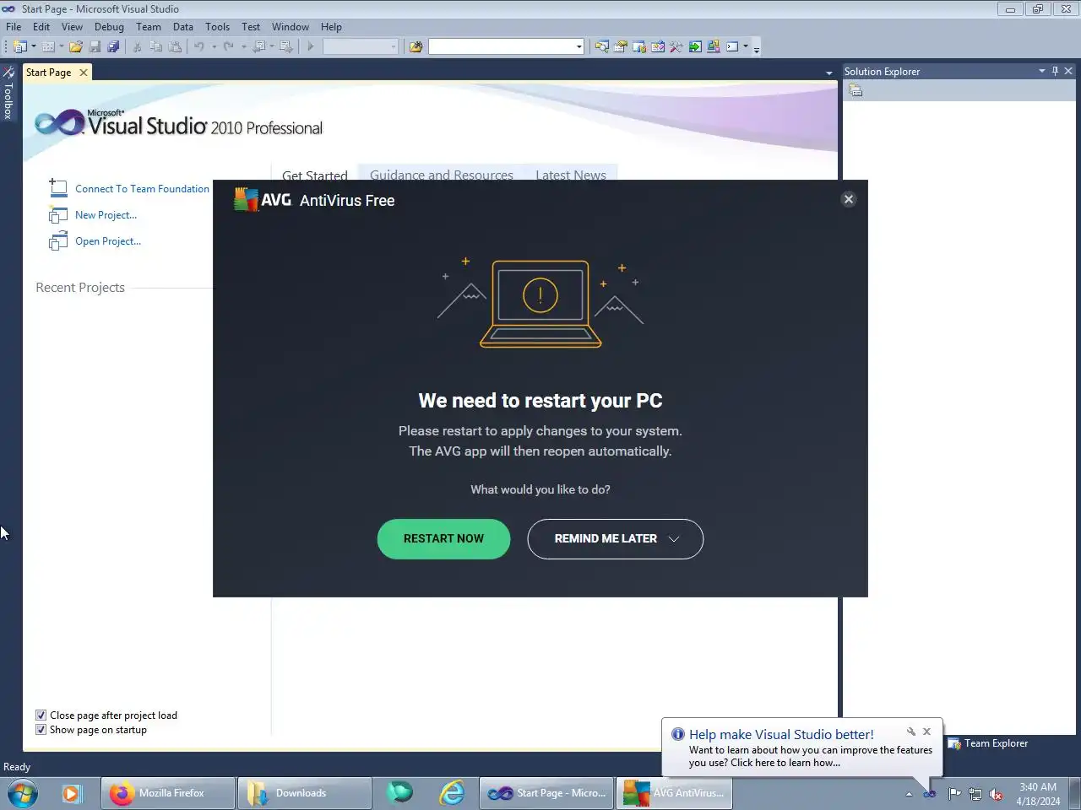Image resolution: width=1081 pixels, height=810 pixels.
Task: Open the Redo history dropdown arrow
Action: [243, 46]
